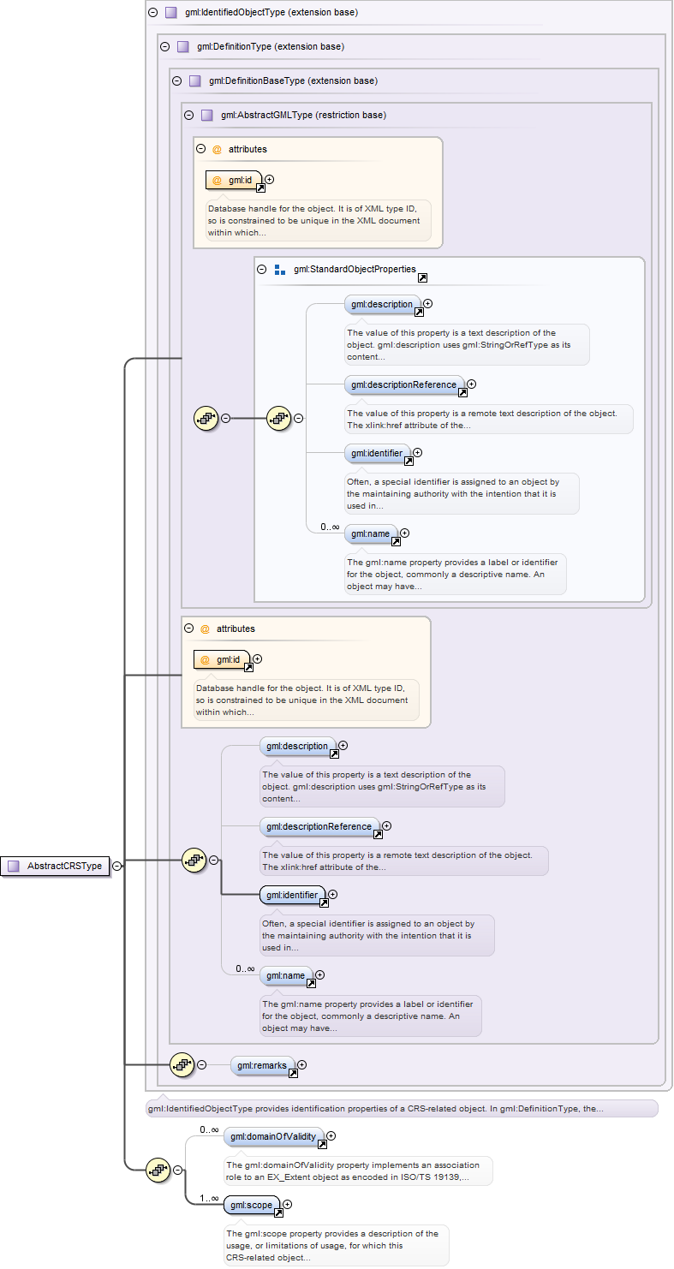Click the gml:IdentifiedObjectType description text

pos(377,1109)
